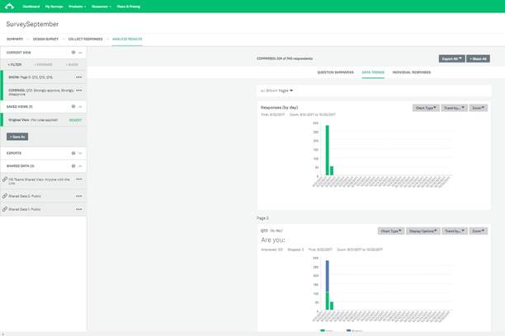Open Chart Type dropdown for Are you question

point(391,231)
